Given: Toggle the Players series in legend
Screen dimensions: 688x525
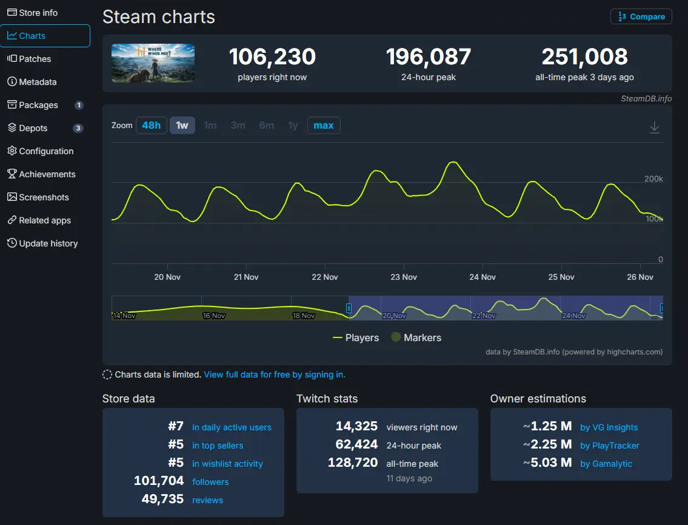Looking at the screenshot, I should click(x=356, y=337).
